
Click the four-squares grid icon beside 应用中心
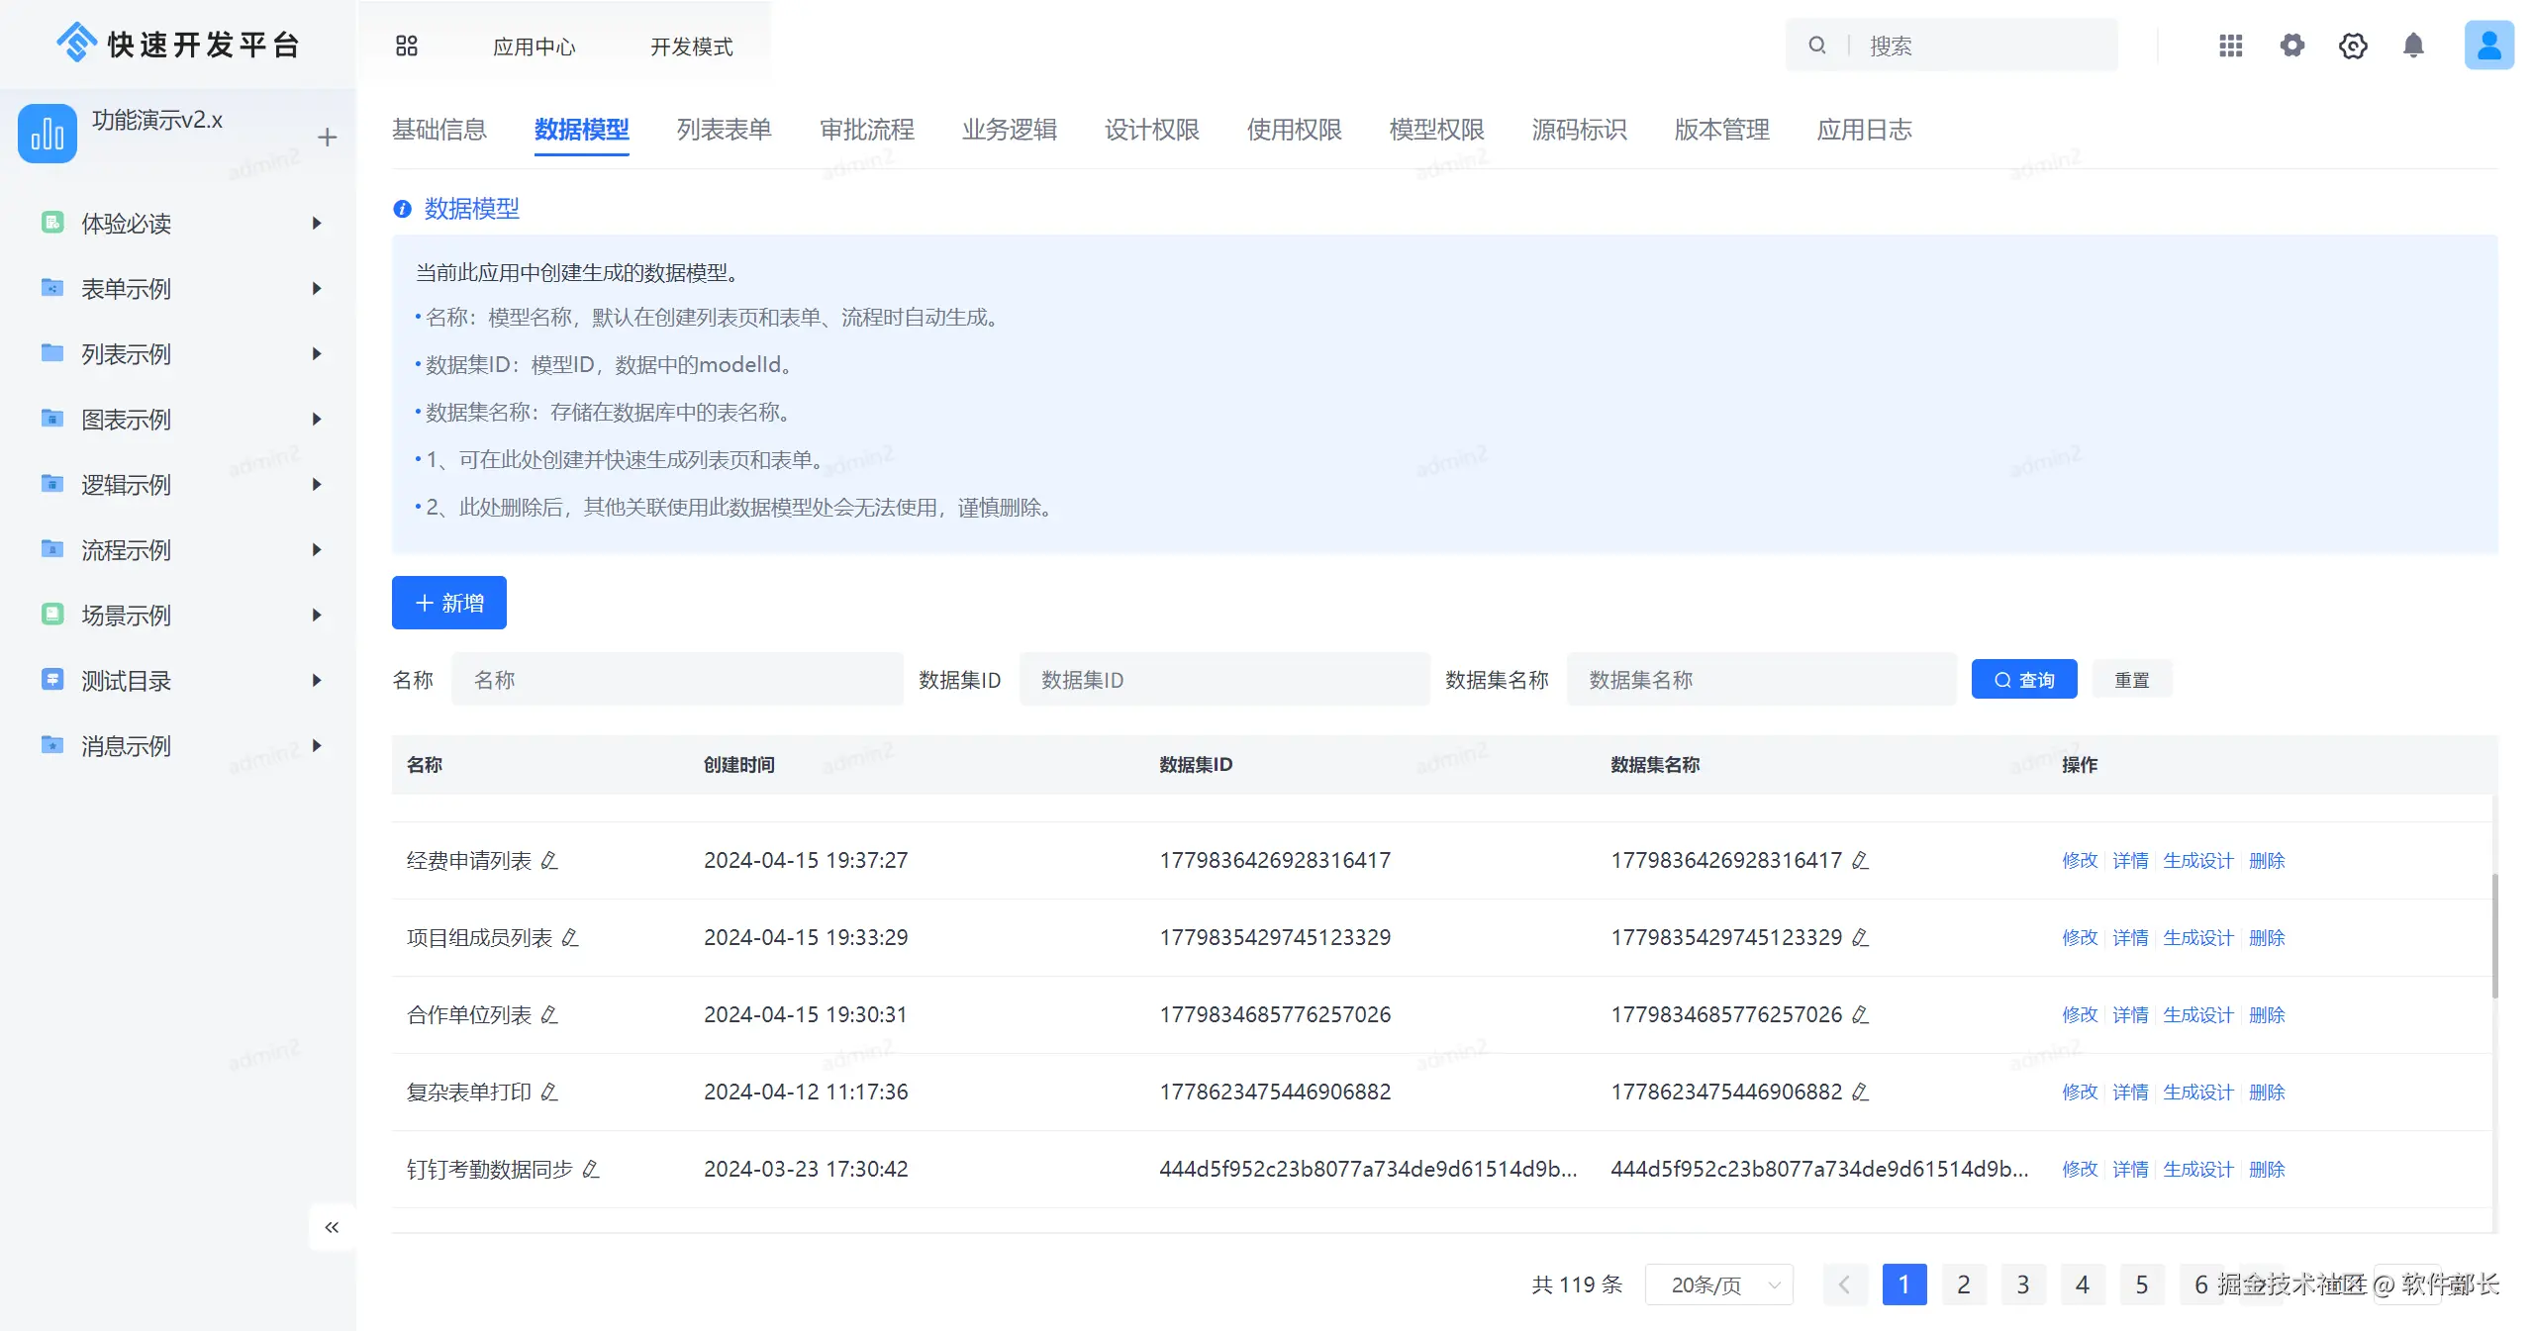406,46
